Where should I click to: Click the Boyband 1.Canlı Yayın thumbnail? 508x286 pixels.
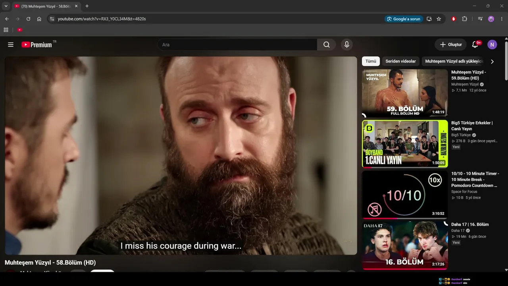405,144
